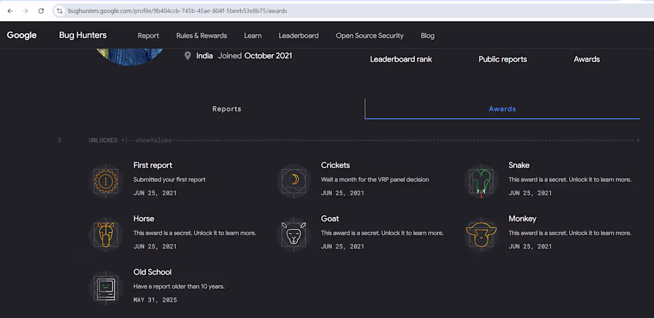
Task: Select the Monkey award icon
Action: coord(482,234)
